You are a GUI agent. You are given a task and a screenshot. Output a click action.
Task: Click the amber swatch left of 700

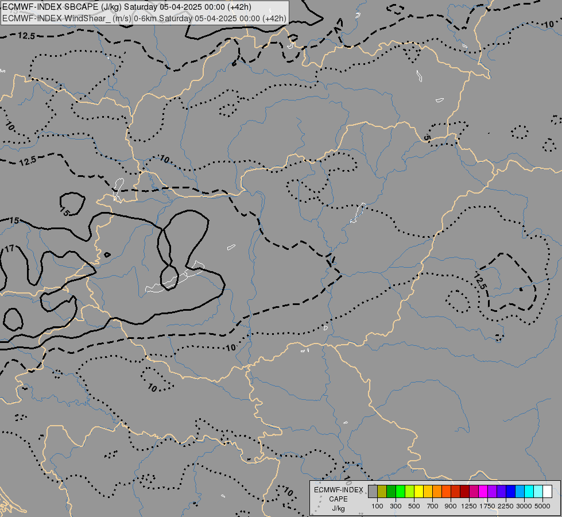pos(428,491)
